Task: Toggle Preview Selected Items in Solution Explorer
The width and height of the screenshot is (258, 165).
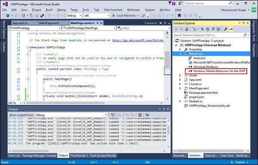Action: [231, 29]
